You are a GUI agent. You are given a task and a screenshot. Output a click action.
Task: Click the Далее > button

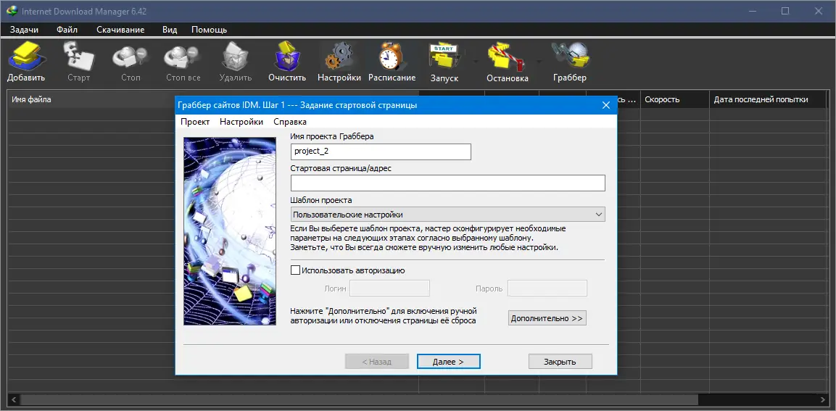pos(448,362)
